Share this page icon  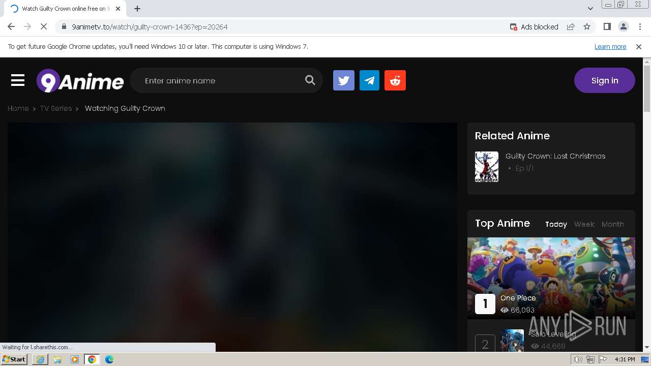tap(571, 27)
